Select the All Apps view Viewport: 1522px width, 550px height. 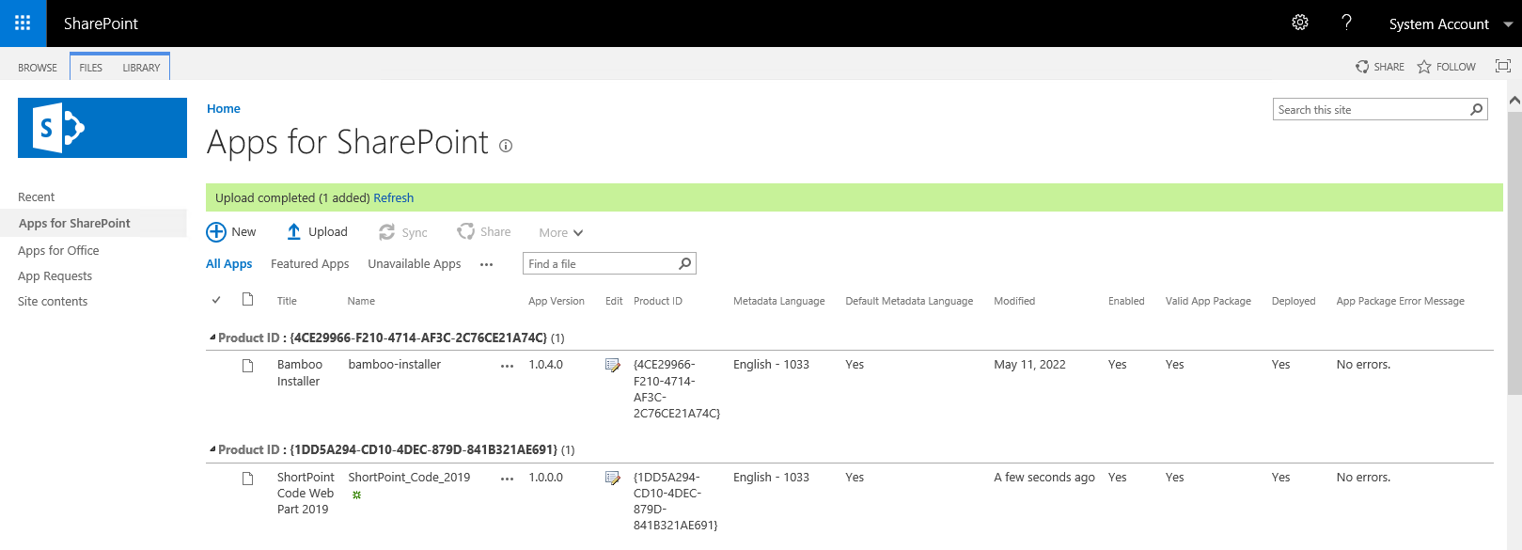[x=229, y=264]
